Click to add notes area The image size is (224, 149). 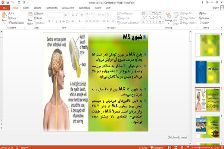click(177, 137)
